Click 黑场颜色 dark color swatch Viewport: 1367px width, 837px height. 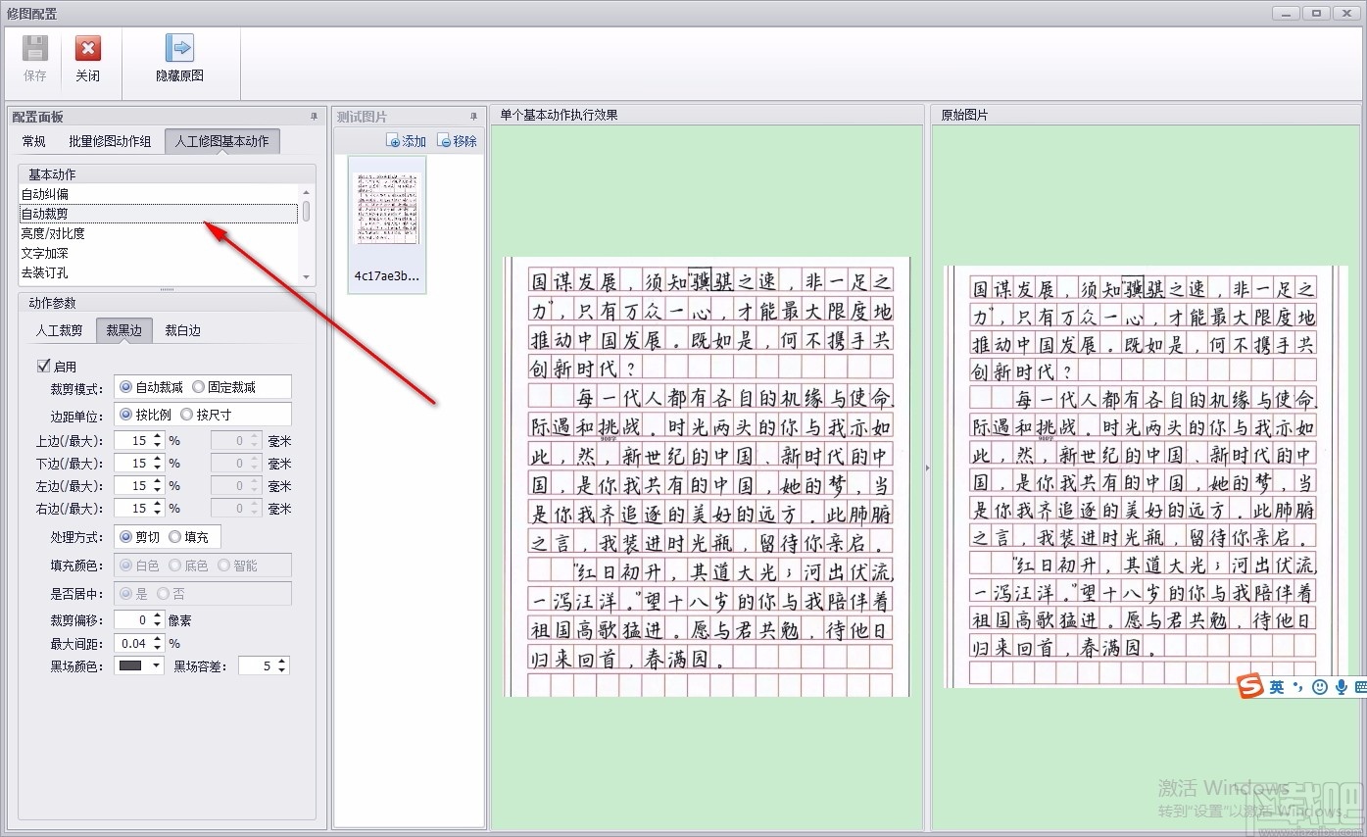click(x=131, y=666)
